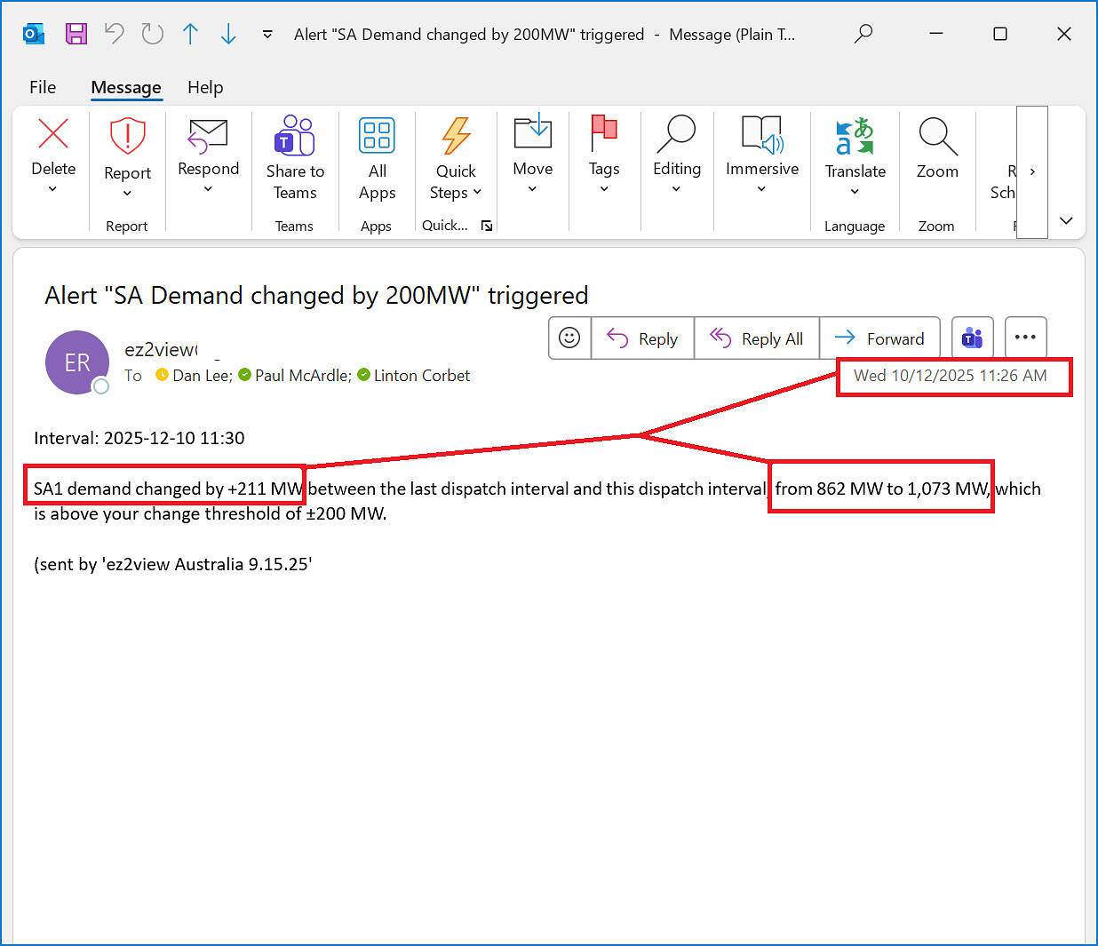Open more actions ellipsis menu
Image resolution: width=1098 pixels, height=946 pixels.
1025,338
